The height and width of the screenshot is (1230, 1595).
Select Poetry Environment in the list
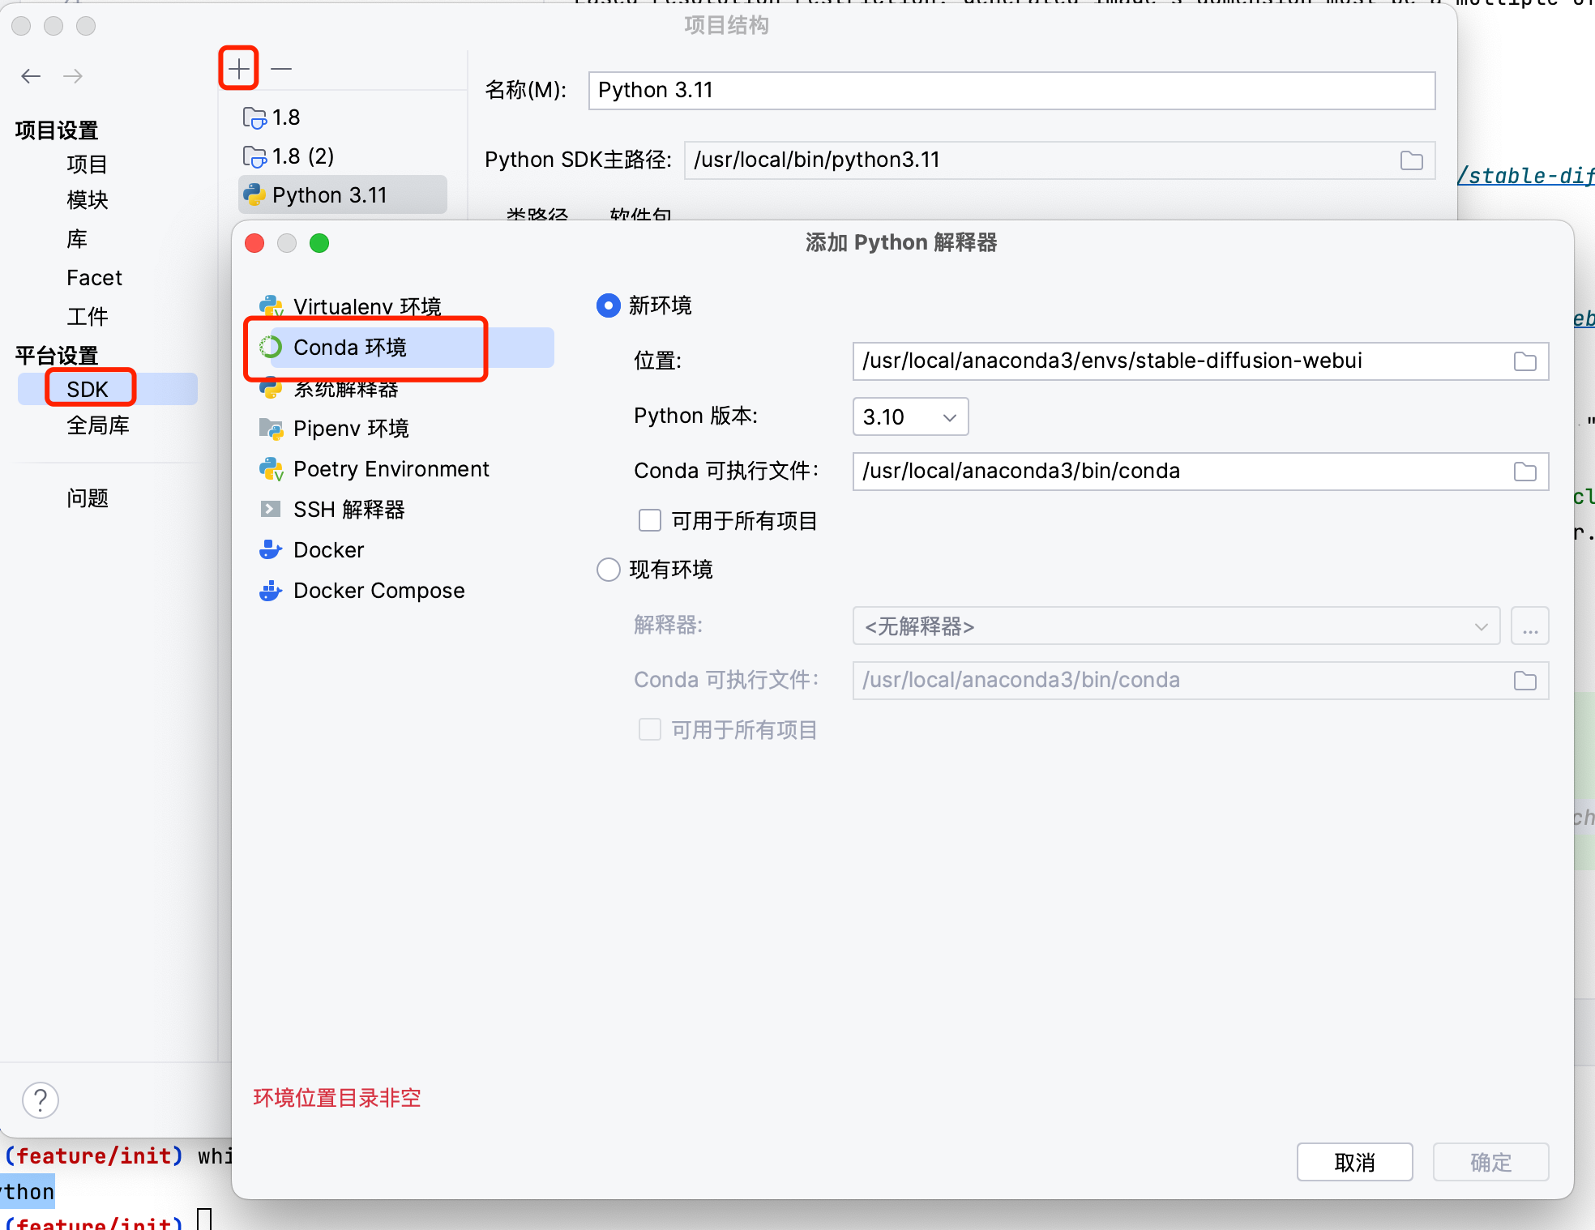coord(391,469)
